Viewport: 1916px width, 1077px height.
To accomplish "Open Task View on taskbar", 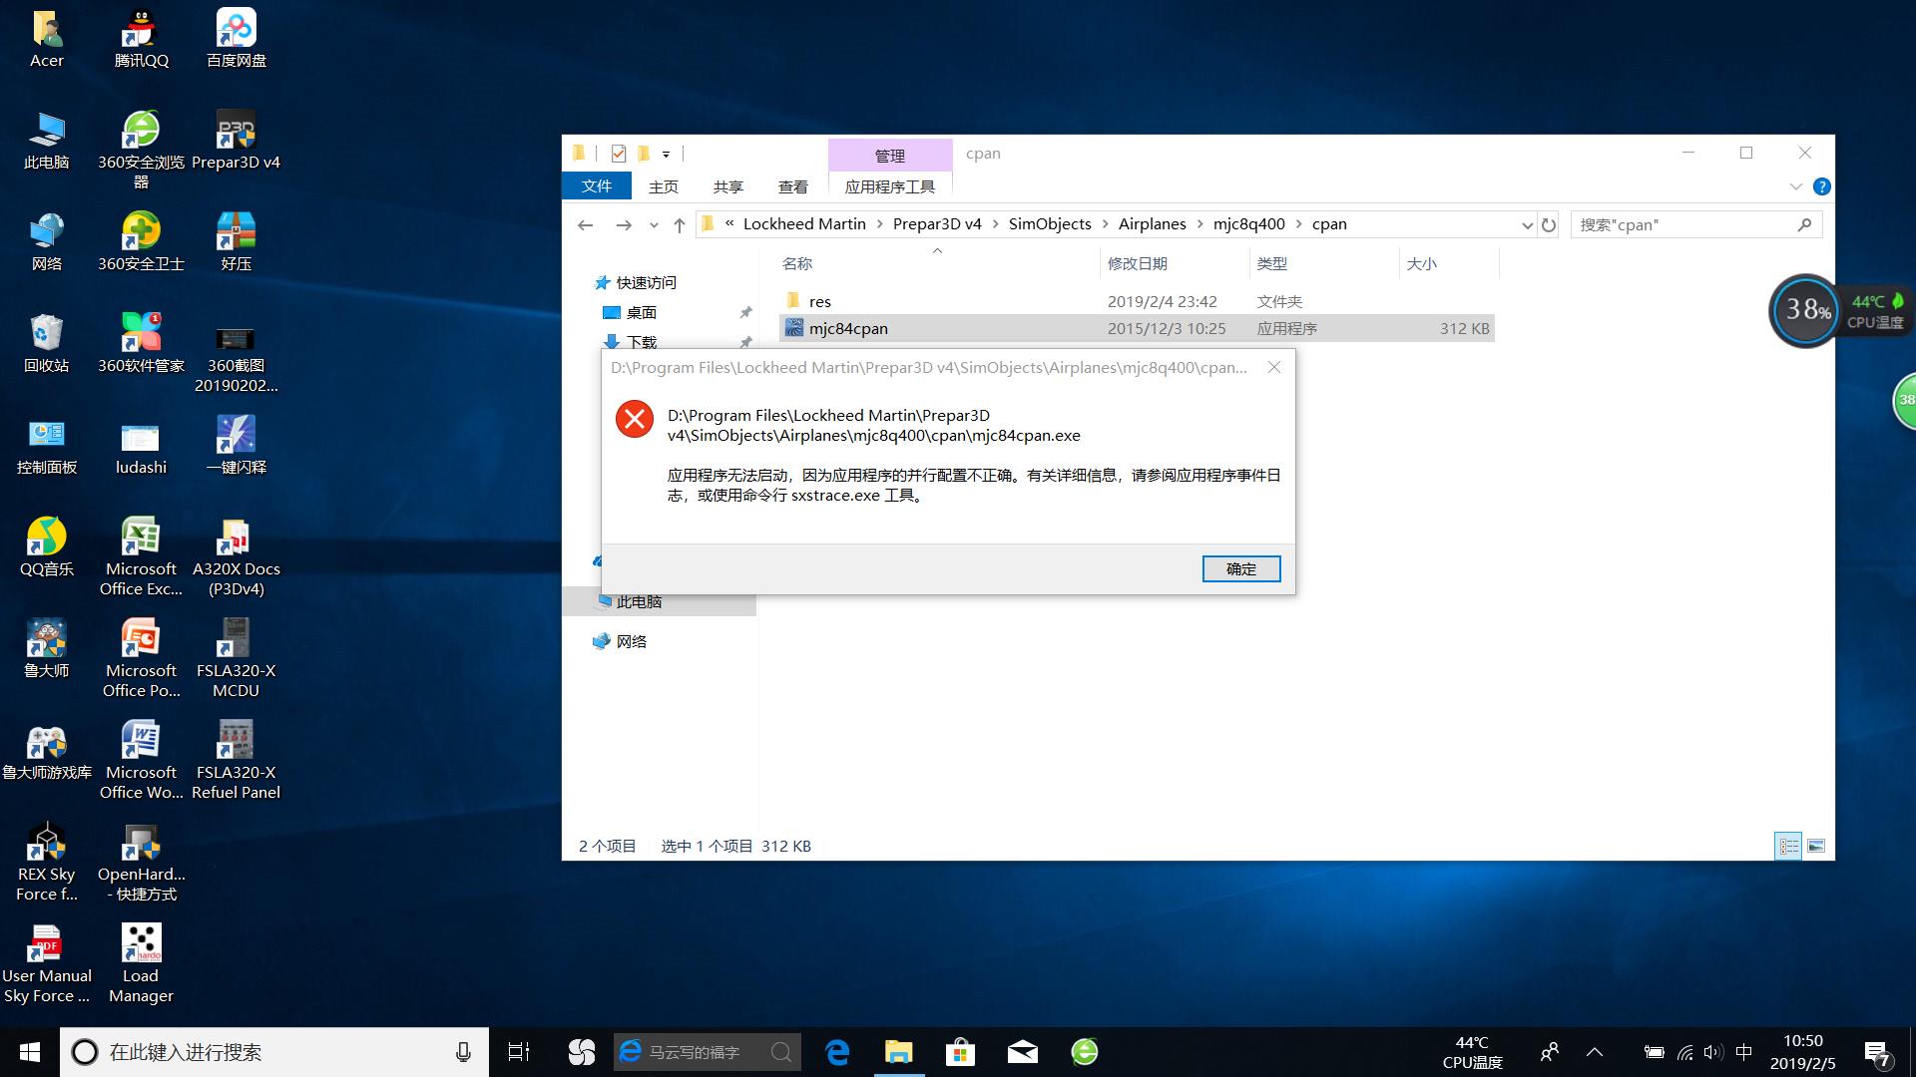I will (518, 1052).
